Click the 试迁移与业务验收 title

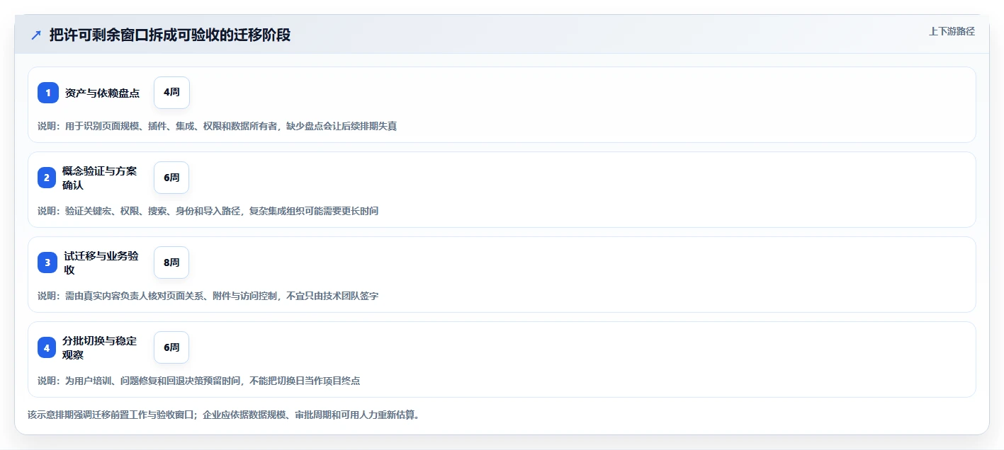[x=101, y=262]
